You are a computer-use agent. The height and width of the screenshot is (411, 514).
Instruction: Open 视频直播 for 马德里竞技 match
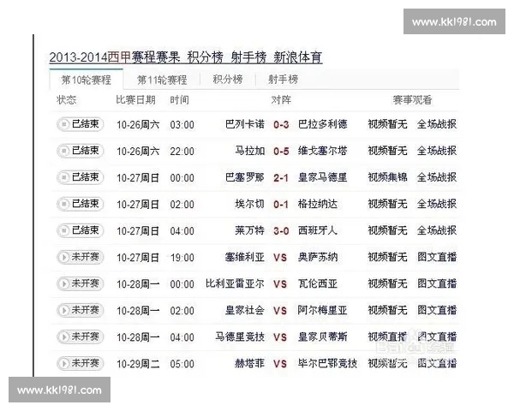tap(387, 337)
